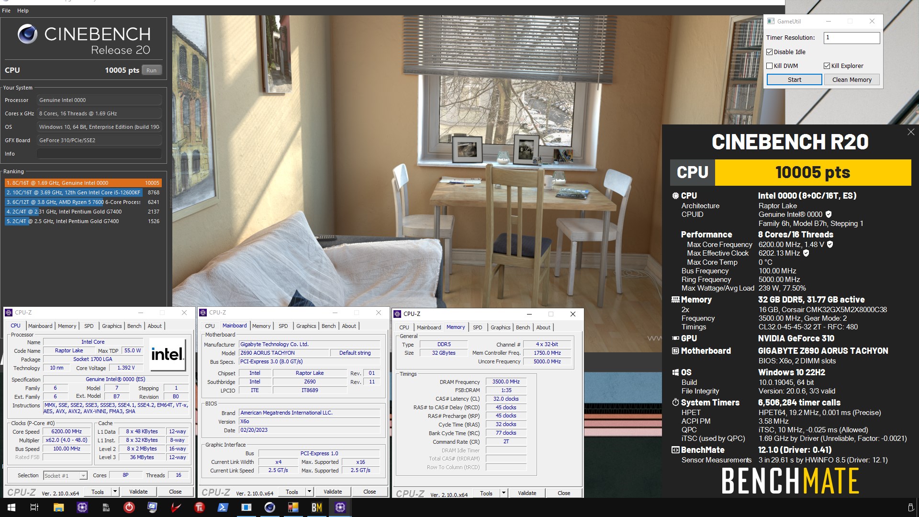Click Validate in CPU-Z Memory window

(527, 493)
